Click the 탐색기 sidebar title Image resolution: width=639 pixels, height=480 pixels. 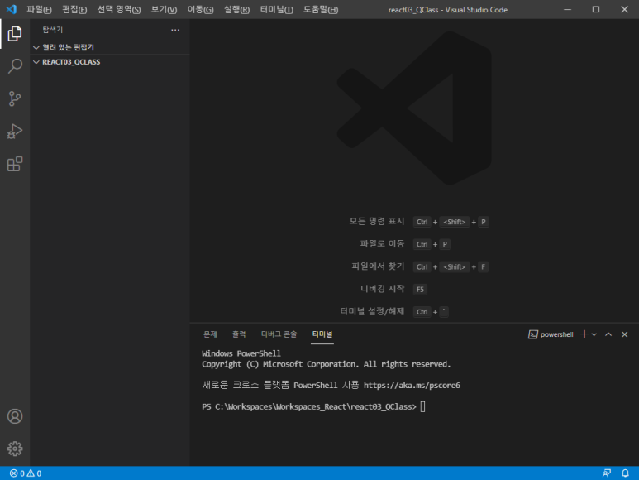click(x=53, y=30)
